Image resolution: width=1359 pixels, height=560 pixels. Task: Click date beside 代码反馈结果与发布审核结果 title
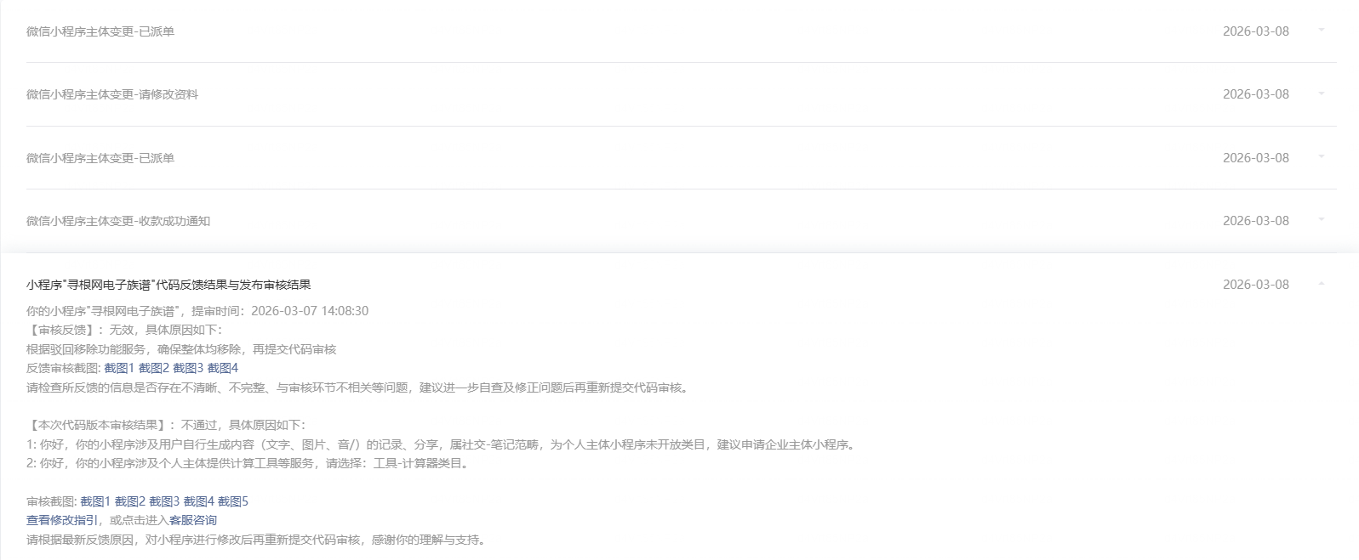tap(1256, 285)
